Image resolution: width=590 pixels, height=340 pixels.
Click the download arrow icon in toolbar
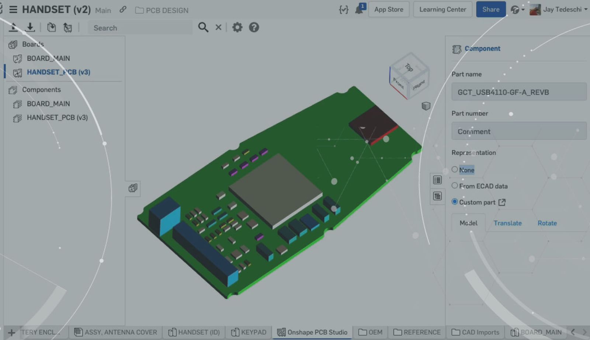[30, 27]
